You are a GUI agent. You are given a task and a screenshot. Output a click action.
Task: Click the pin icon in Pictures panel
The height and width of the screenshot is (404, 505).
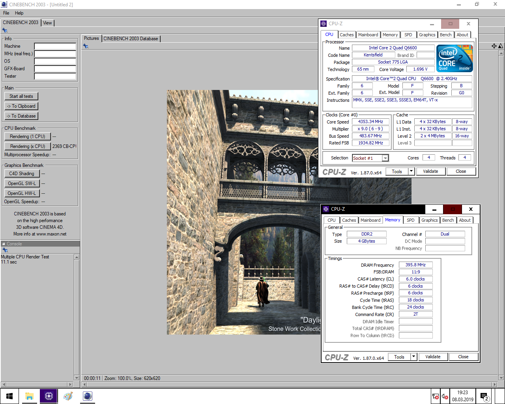point(86,46)
